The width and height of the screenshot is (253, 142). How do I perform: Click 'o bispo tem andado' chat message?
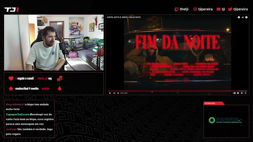click(37, 104)
